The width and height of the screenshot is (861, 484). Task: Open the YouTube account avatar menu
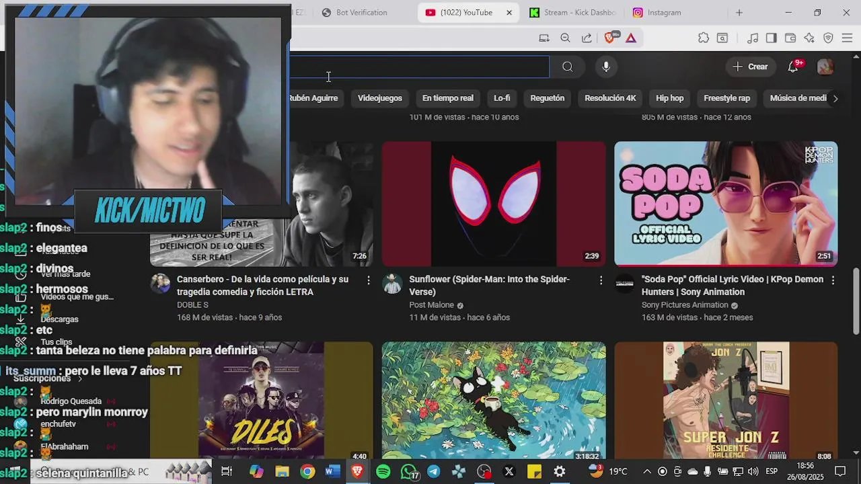pos(825,67)
